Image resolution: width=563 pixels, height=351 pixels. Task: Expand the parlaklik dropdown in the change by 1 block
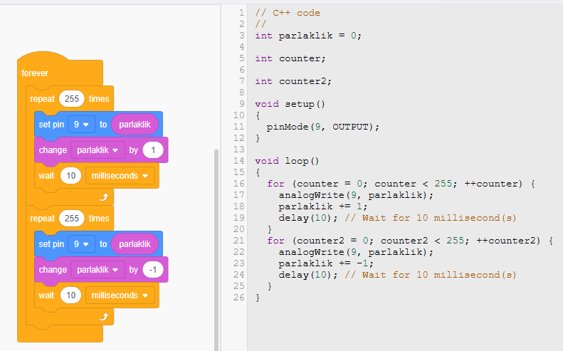pos(98,150)
